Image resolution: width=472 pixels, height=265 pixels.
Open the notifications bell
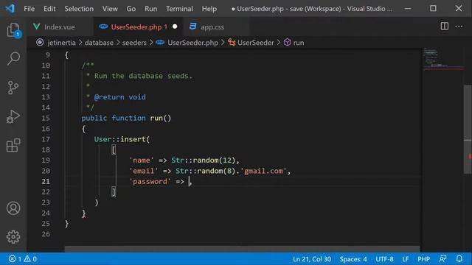459,258
